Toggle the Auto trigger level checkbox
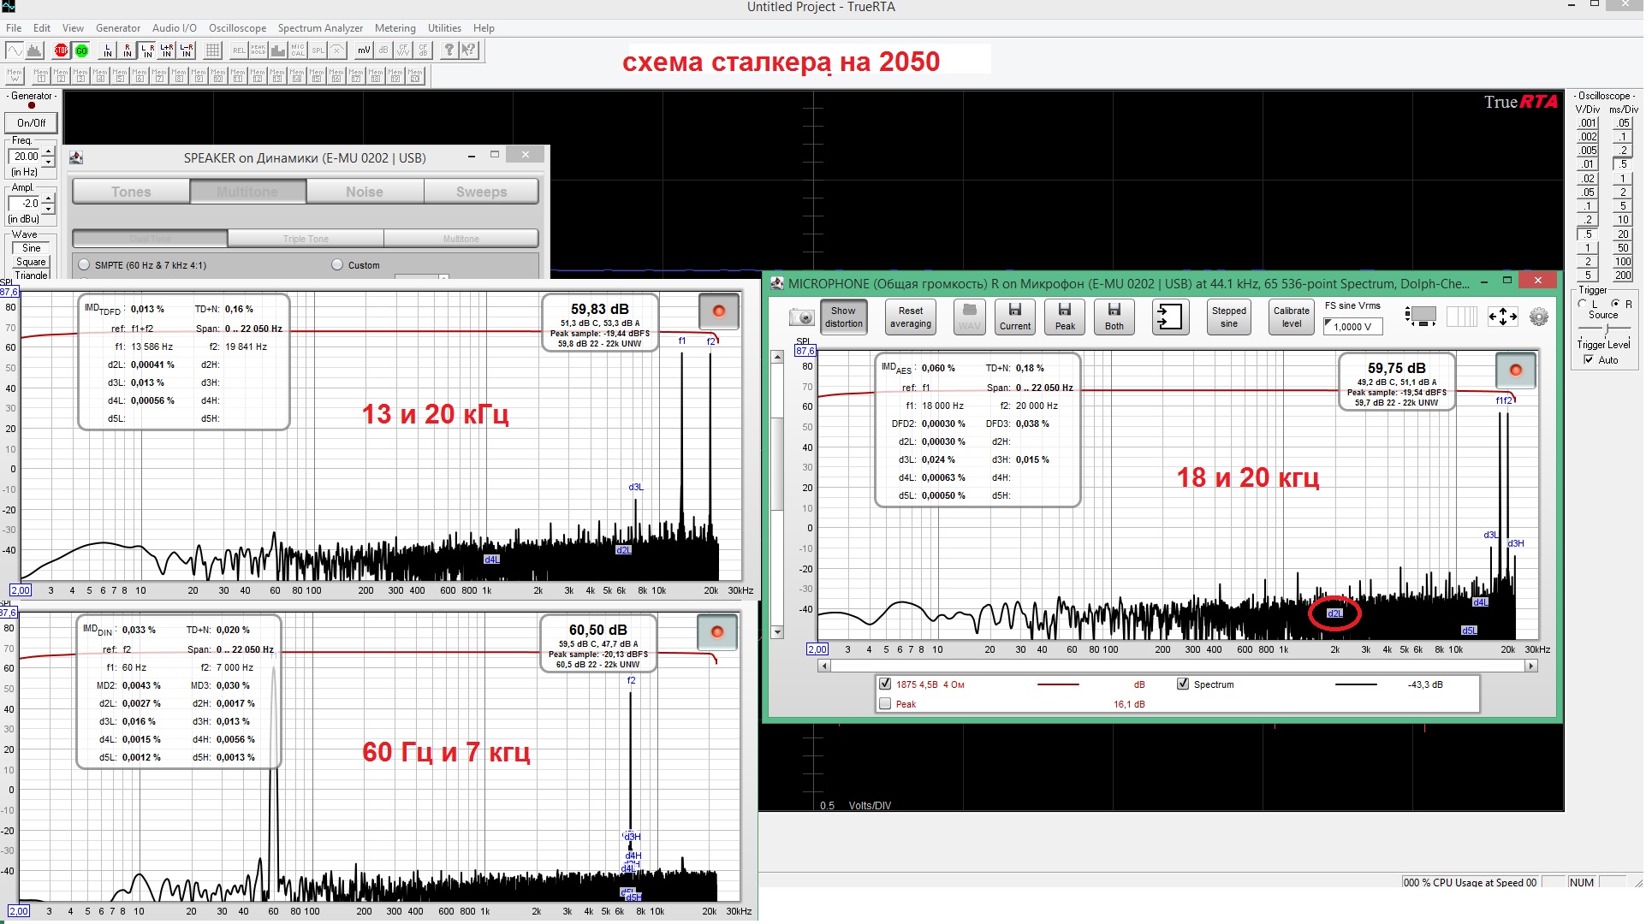The height and width of the screenshot is (924, 1652). point(1589,360)
